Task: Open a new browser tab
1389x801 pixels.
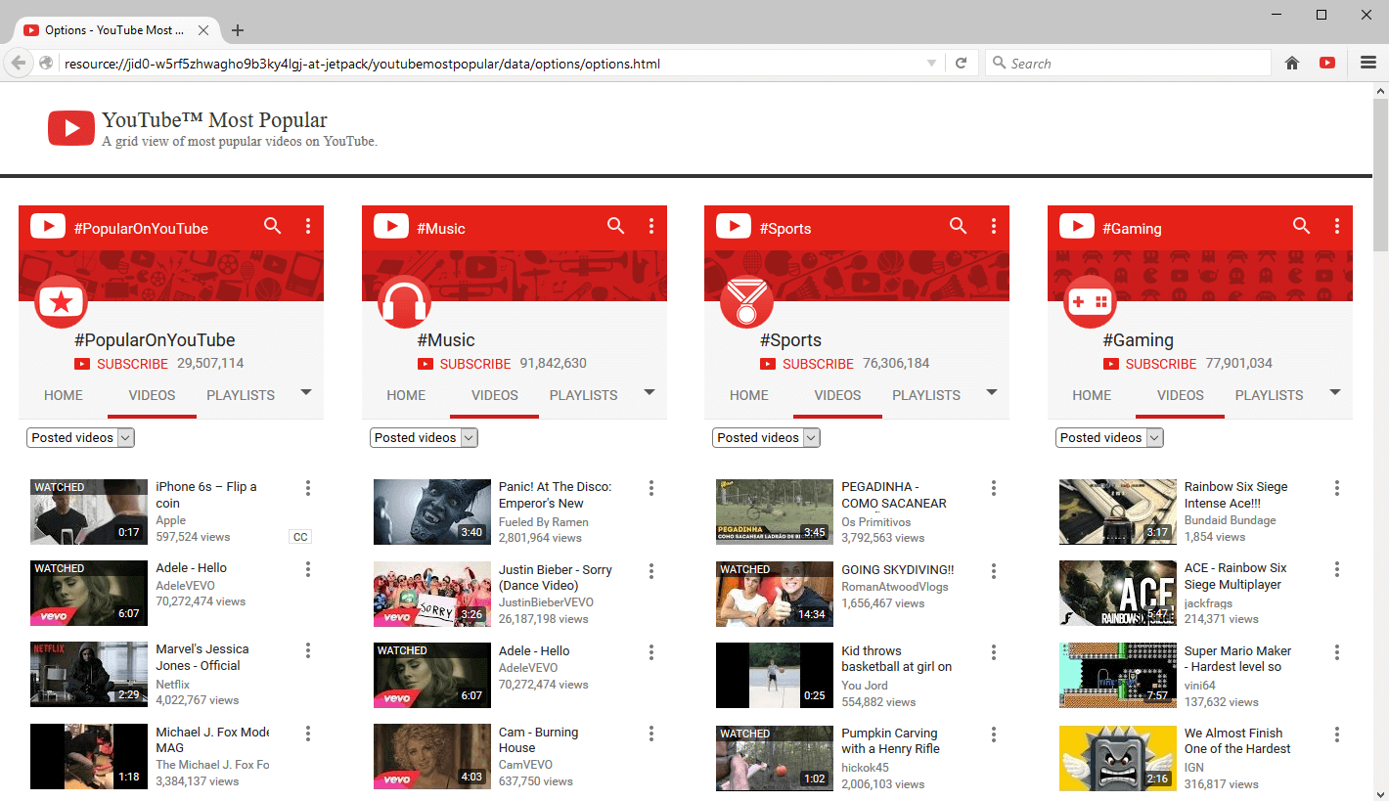Action: coord(238,30)
